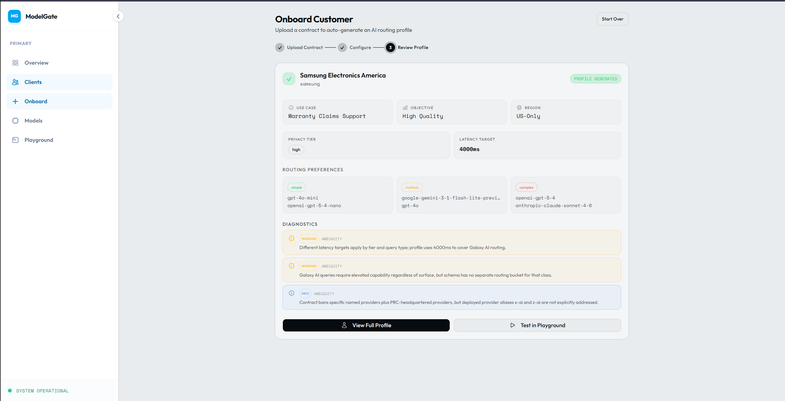785x401 pixels.
Task: Click View Full Profile
Action: [366, 325]
